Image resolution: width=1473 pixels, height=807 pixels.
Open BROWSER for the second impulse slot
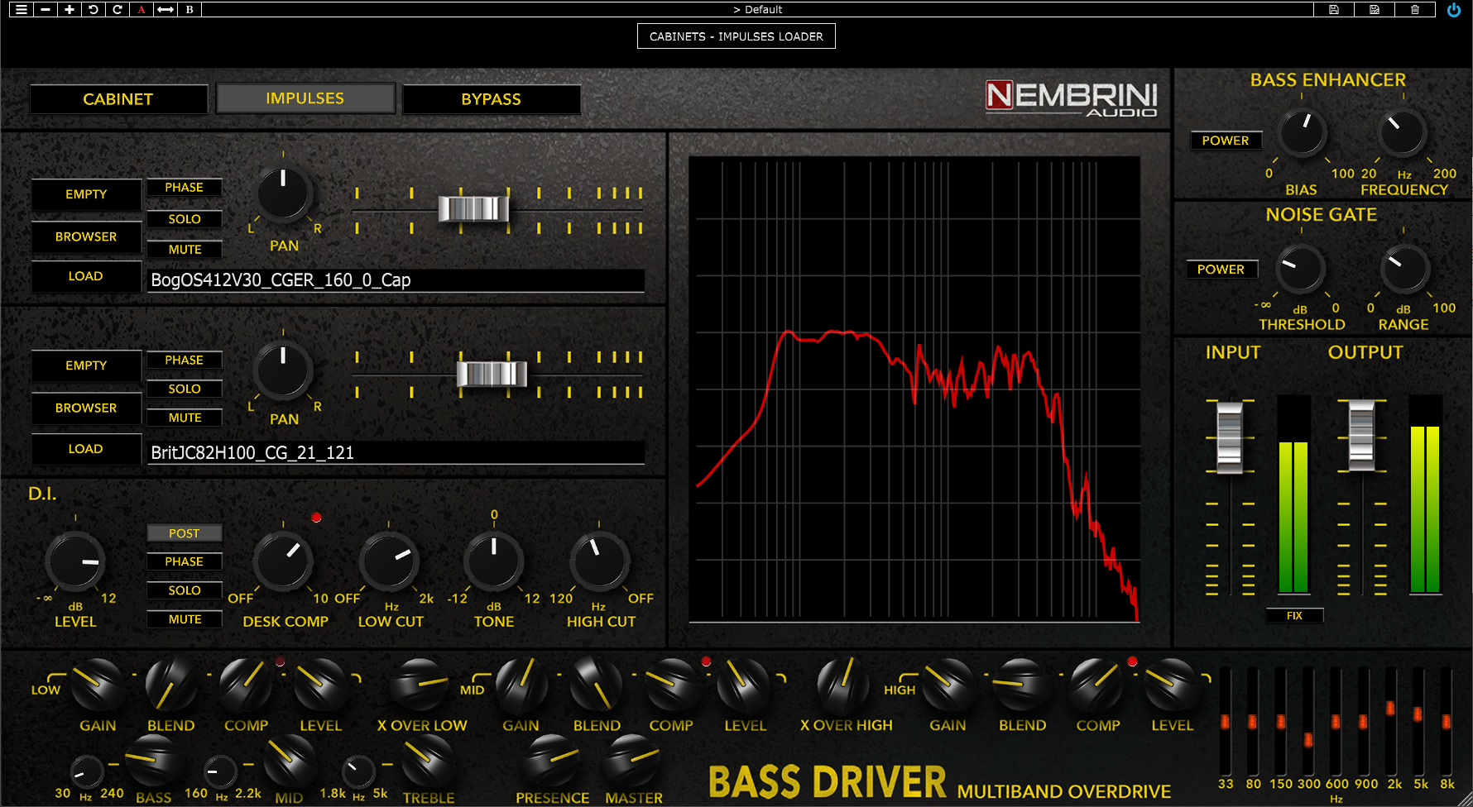[86, 408]
